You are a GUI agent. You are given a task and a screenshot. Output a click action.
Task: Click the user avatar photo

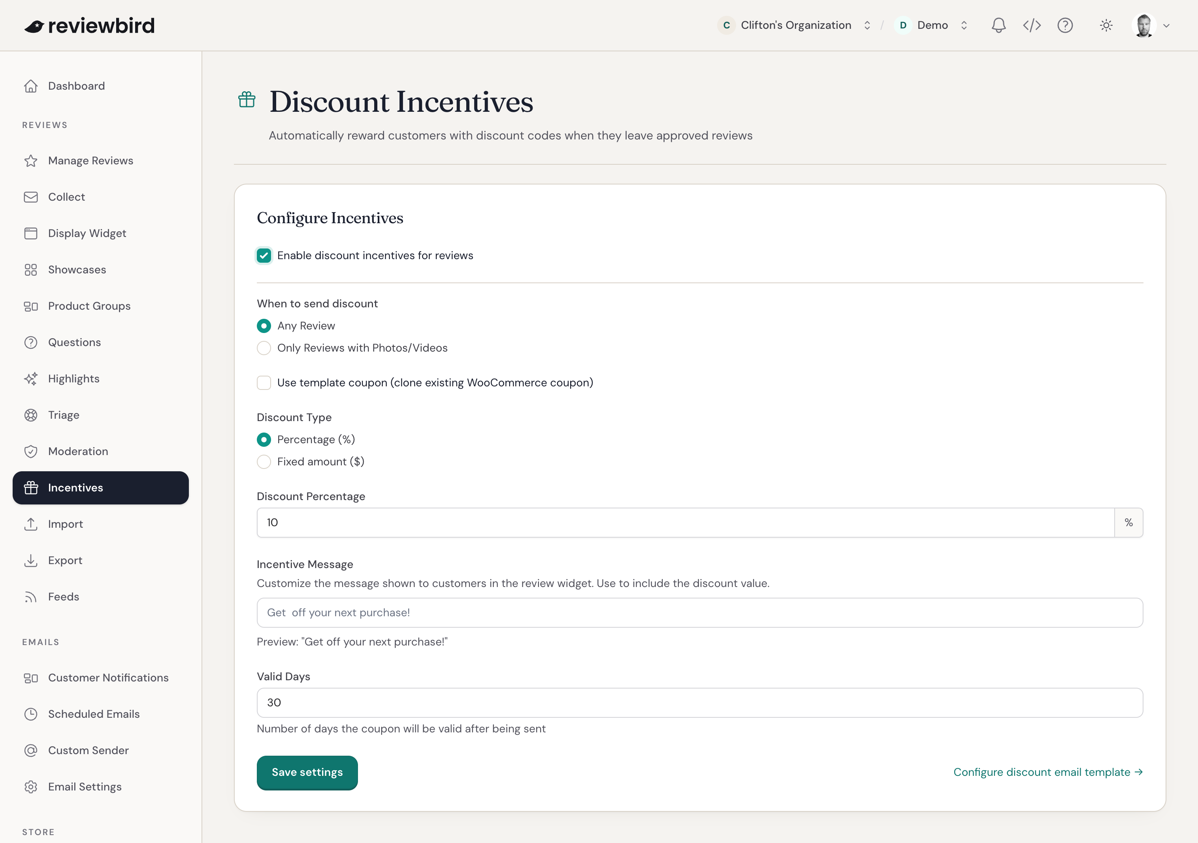pyautogui.click(x=1144, y=25)
